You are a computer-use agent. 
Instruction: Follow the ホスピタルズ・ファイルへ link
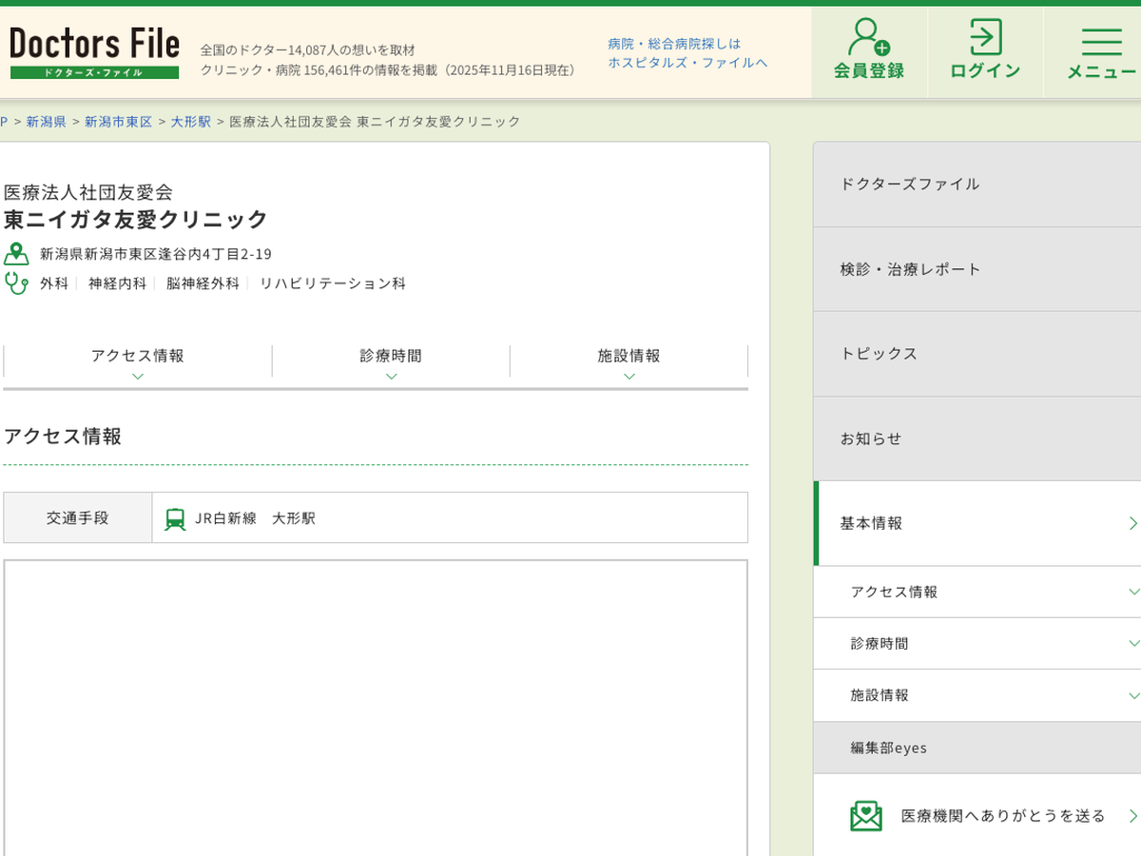tap(687, 63)
